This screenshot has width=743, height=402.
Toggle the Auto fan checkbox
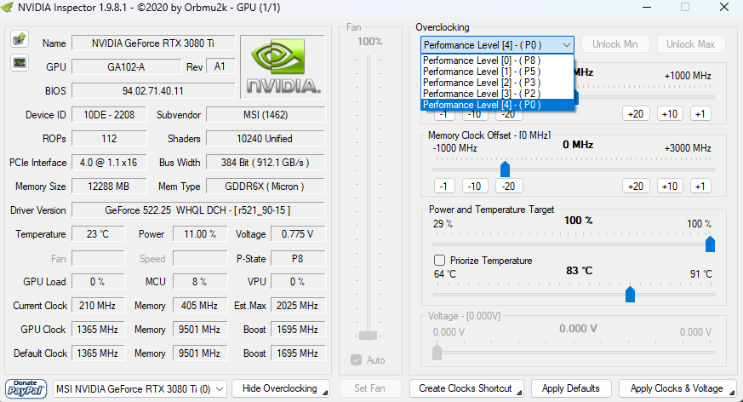357,359
